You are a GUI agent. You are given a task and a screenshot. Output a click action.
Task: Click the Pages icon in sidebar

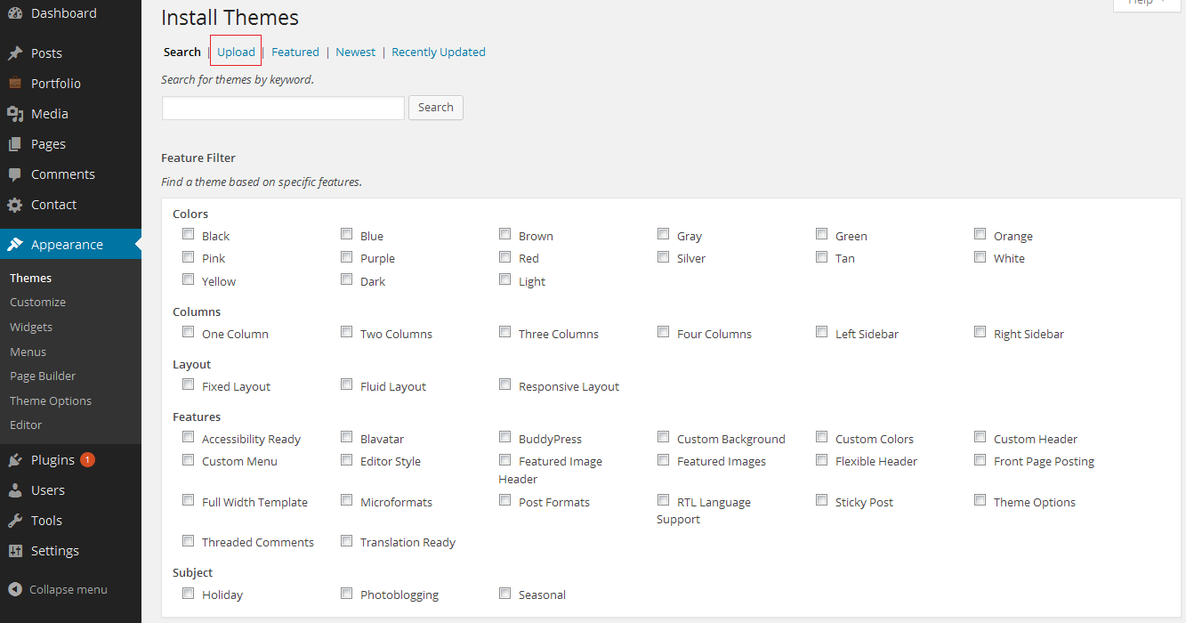pyautogui.click(x=15, y=144)
